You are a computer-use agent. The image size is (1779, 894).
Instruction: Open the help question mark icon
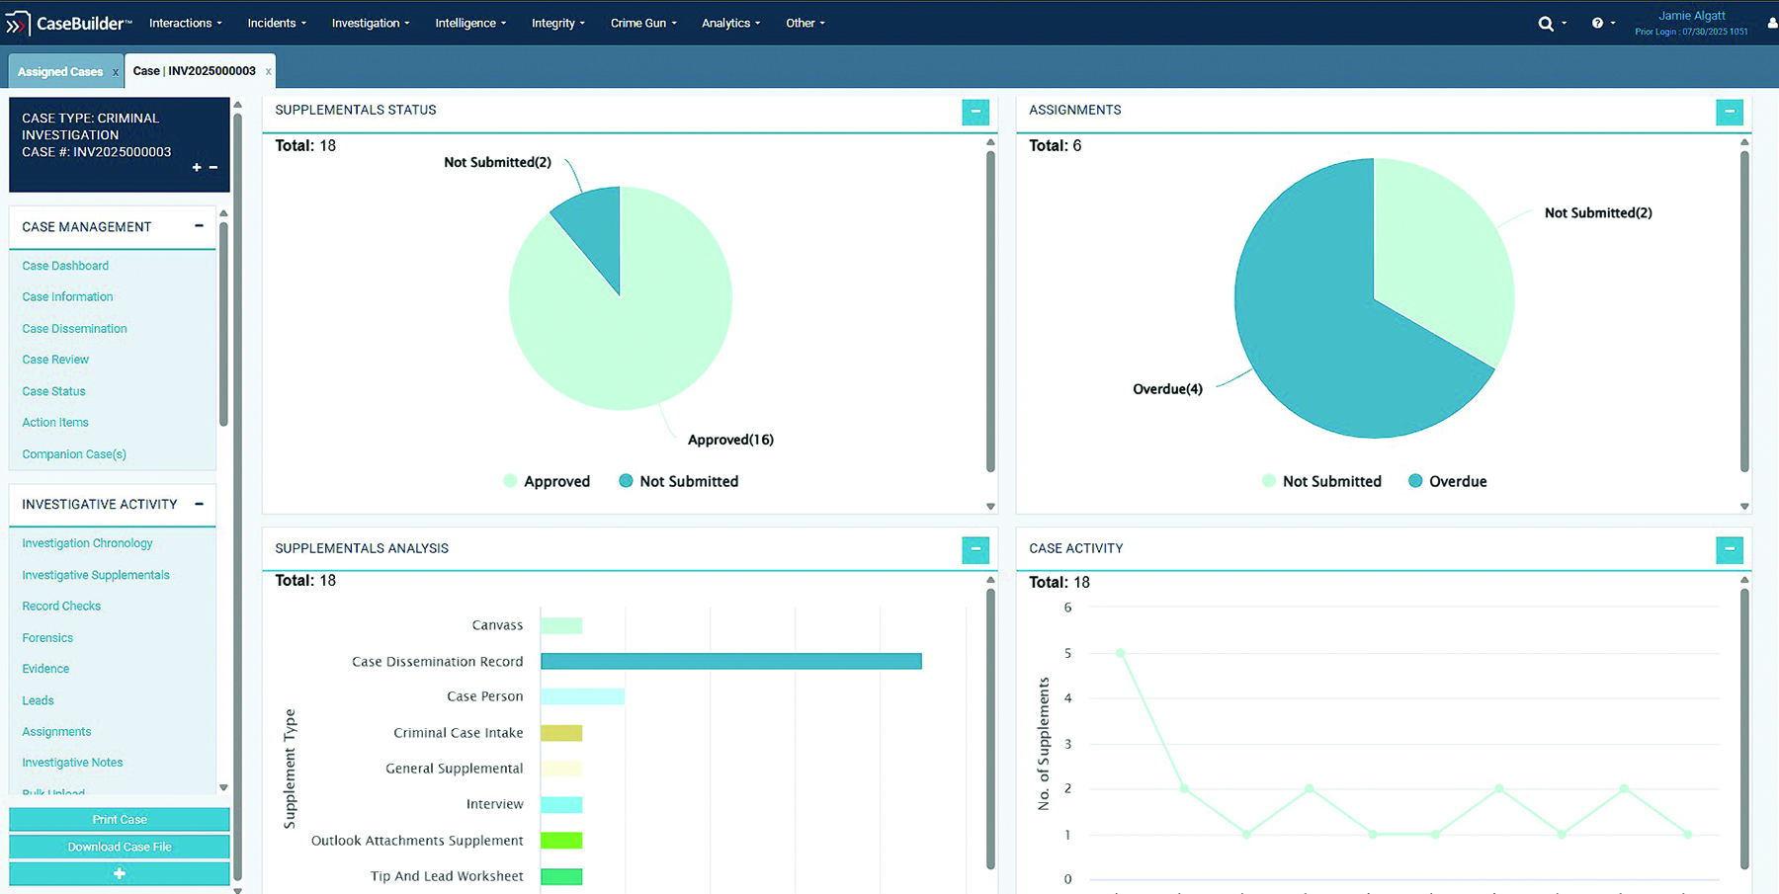pos(1597,24)
